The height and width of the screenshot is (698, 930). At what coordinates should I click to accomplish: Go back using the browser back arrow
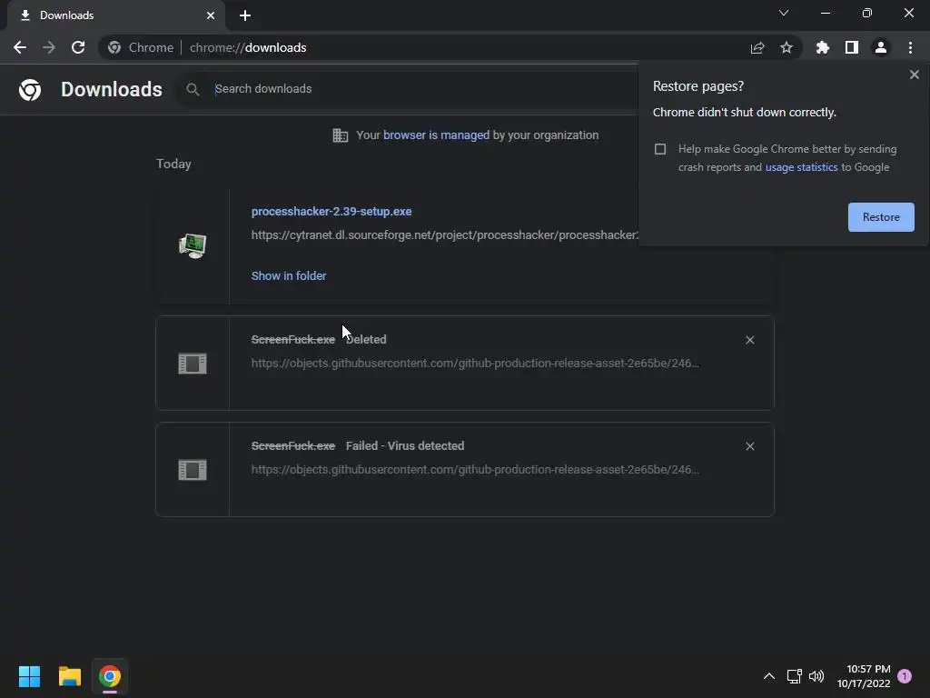click(20, 47)
